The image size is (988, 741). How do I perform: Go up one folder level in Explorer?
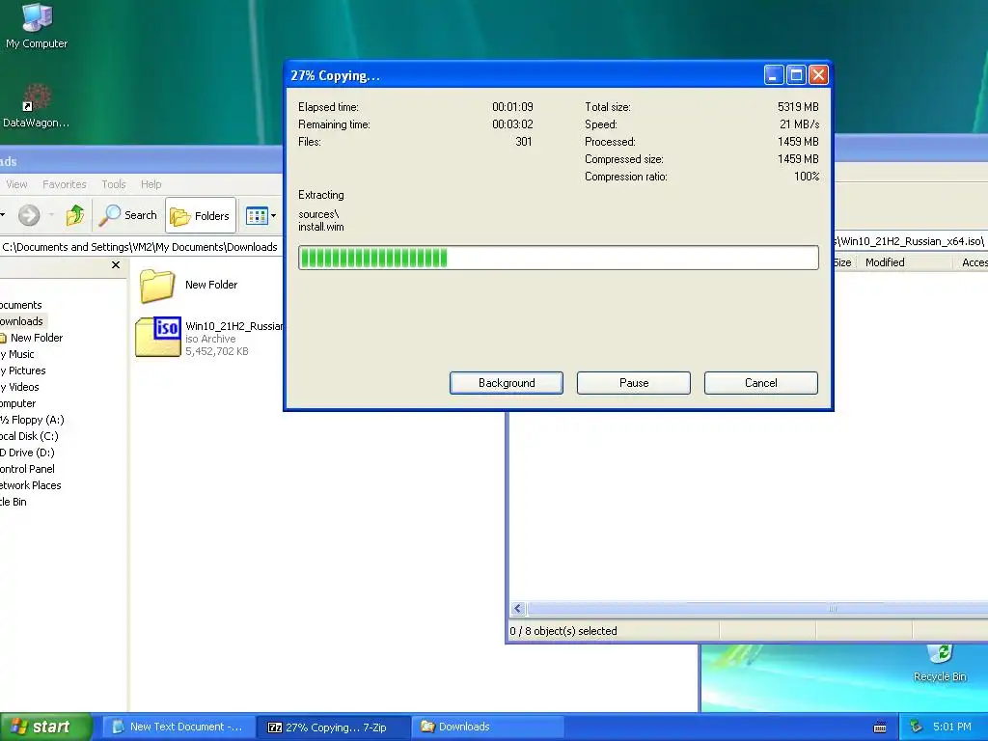point(75,215)
